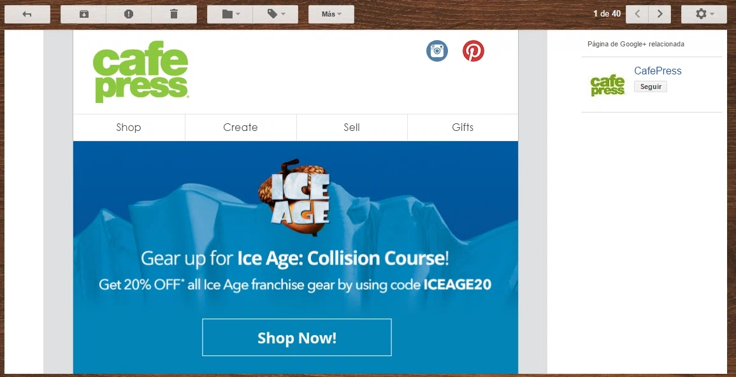Viewport: 736px width, 377px height.
Task: Select the Gifts tab
Action: pyautogui.click(x=463, y=127)
